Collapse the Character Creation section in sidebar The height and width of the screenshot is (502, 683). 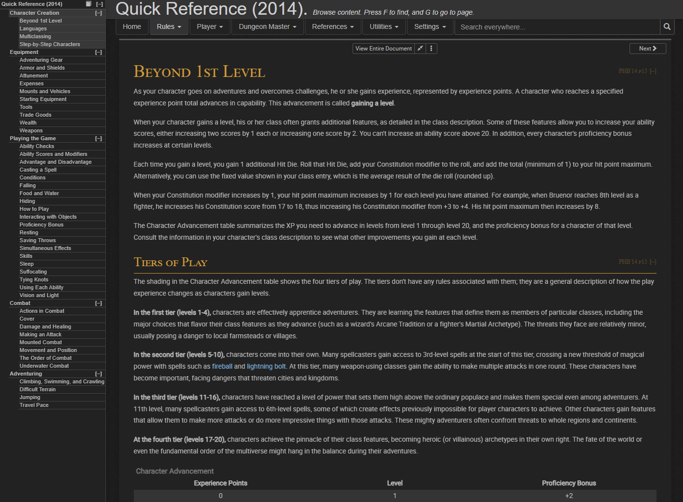99,13
